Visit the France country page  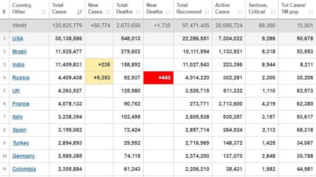point(21,104)
